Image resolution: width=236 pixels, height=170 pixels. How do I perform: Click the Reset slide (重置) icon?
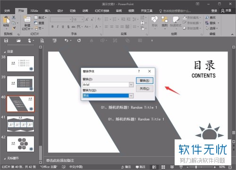[36, 23]
